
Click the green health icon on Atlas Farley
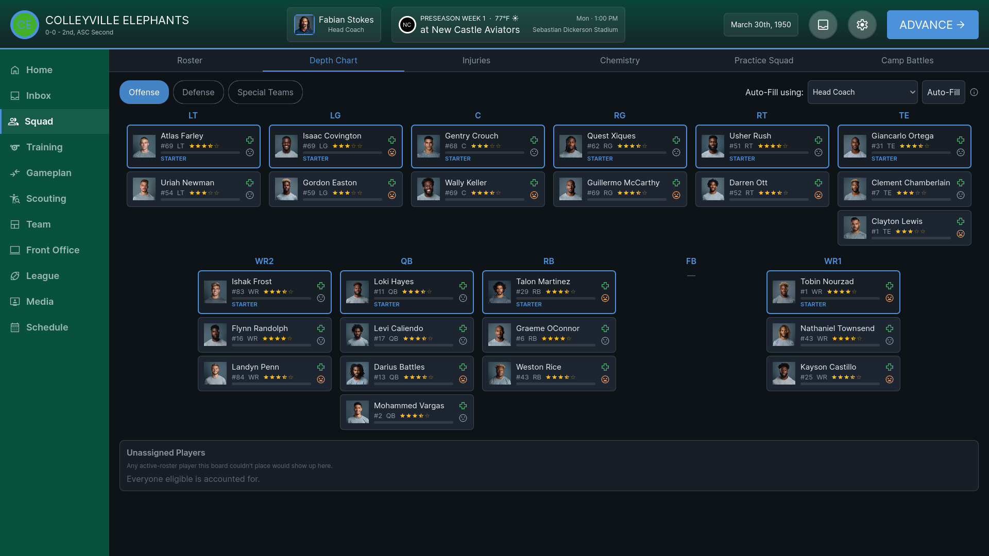tap(250, 140)
